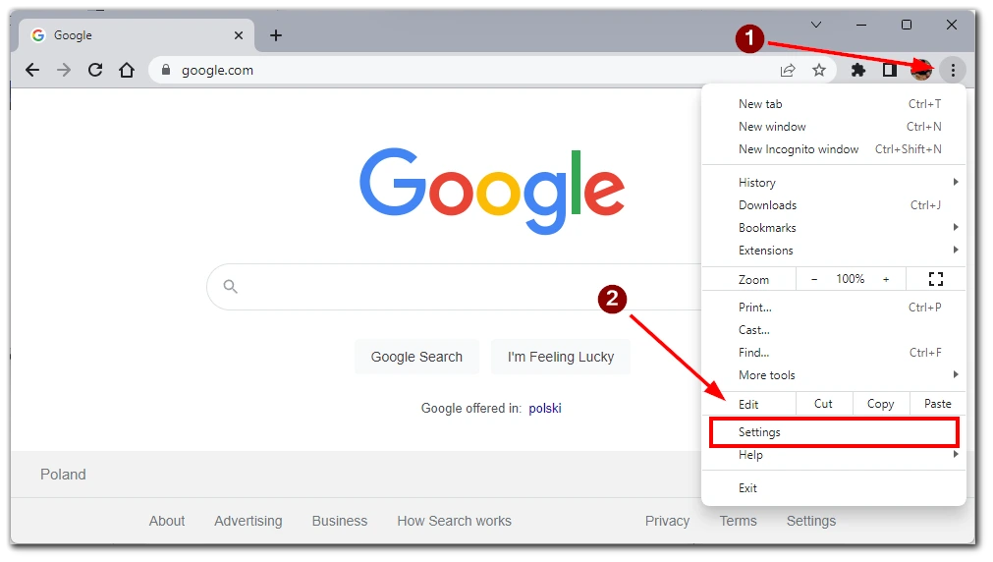Click Paste in the Edit row
The image size is (993, 562).
[937, 404]
